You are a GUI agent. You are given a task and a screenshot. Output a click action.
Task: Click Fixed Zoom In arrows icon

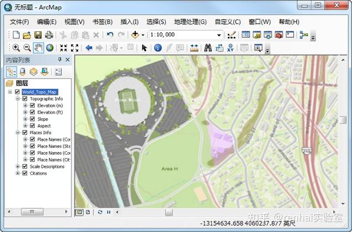click(x=64, y=48)
